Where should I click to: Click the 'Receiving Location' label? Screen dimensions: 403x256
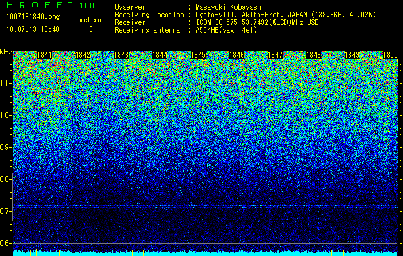[x=149, y=15]
